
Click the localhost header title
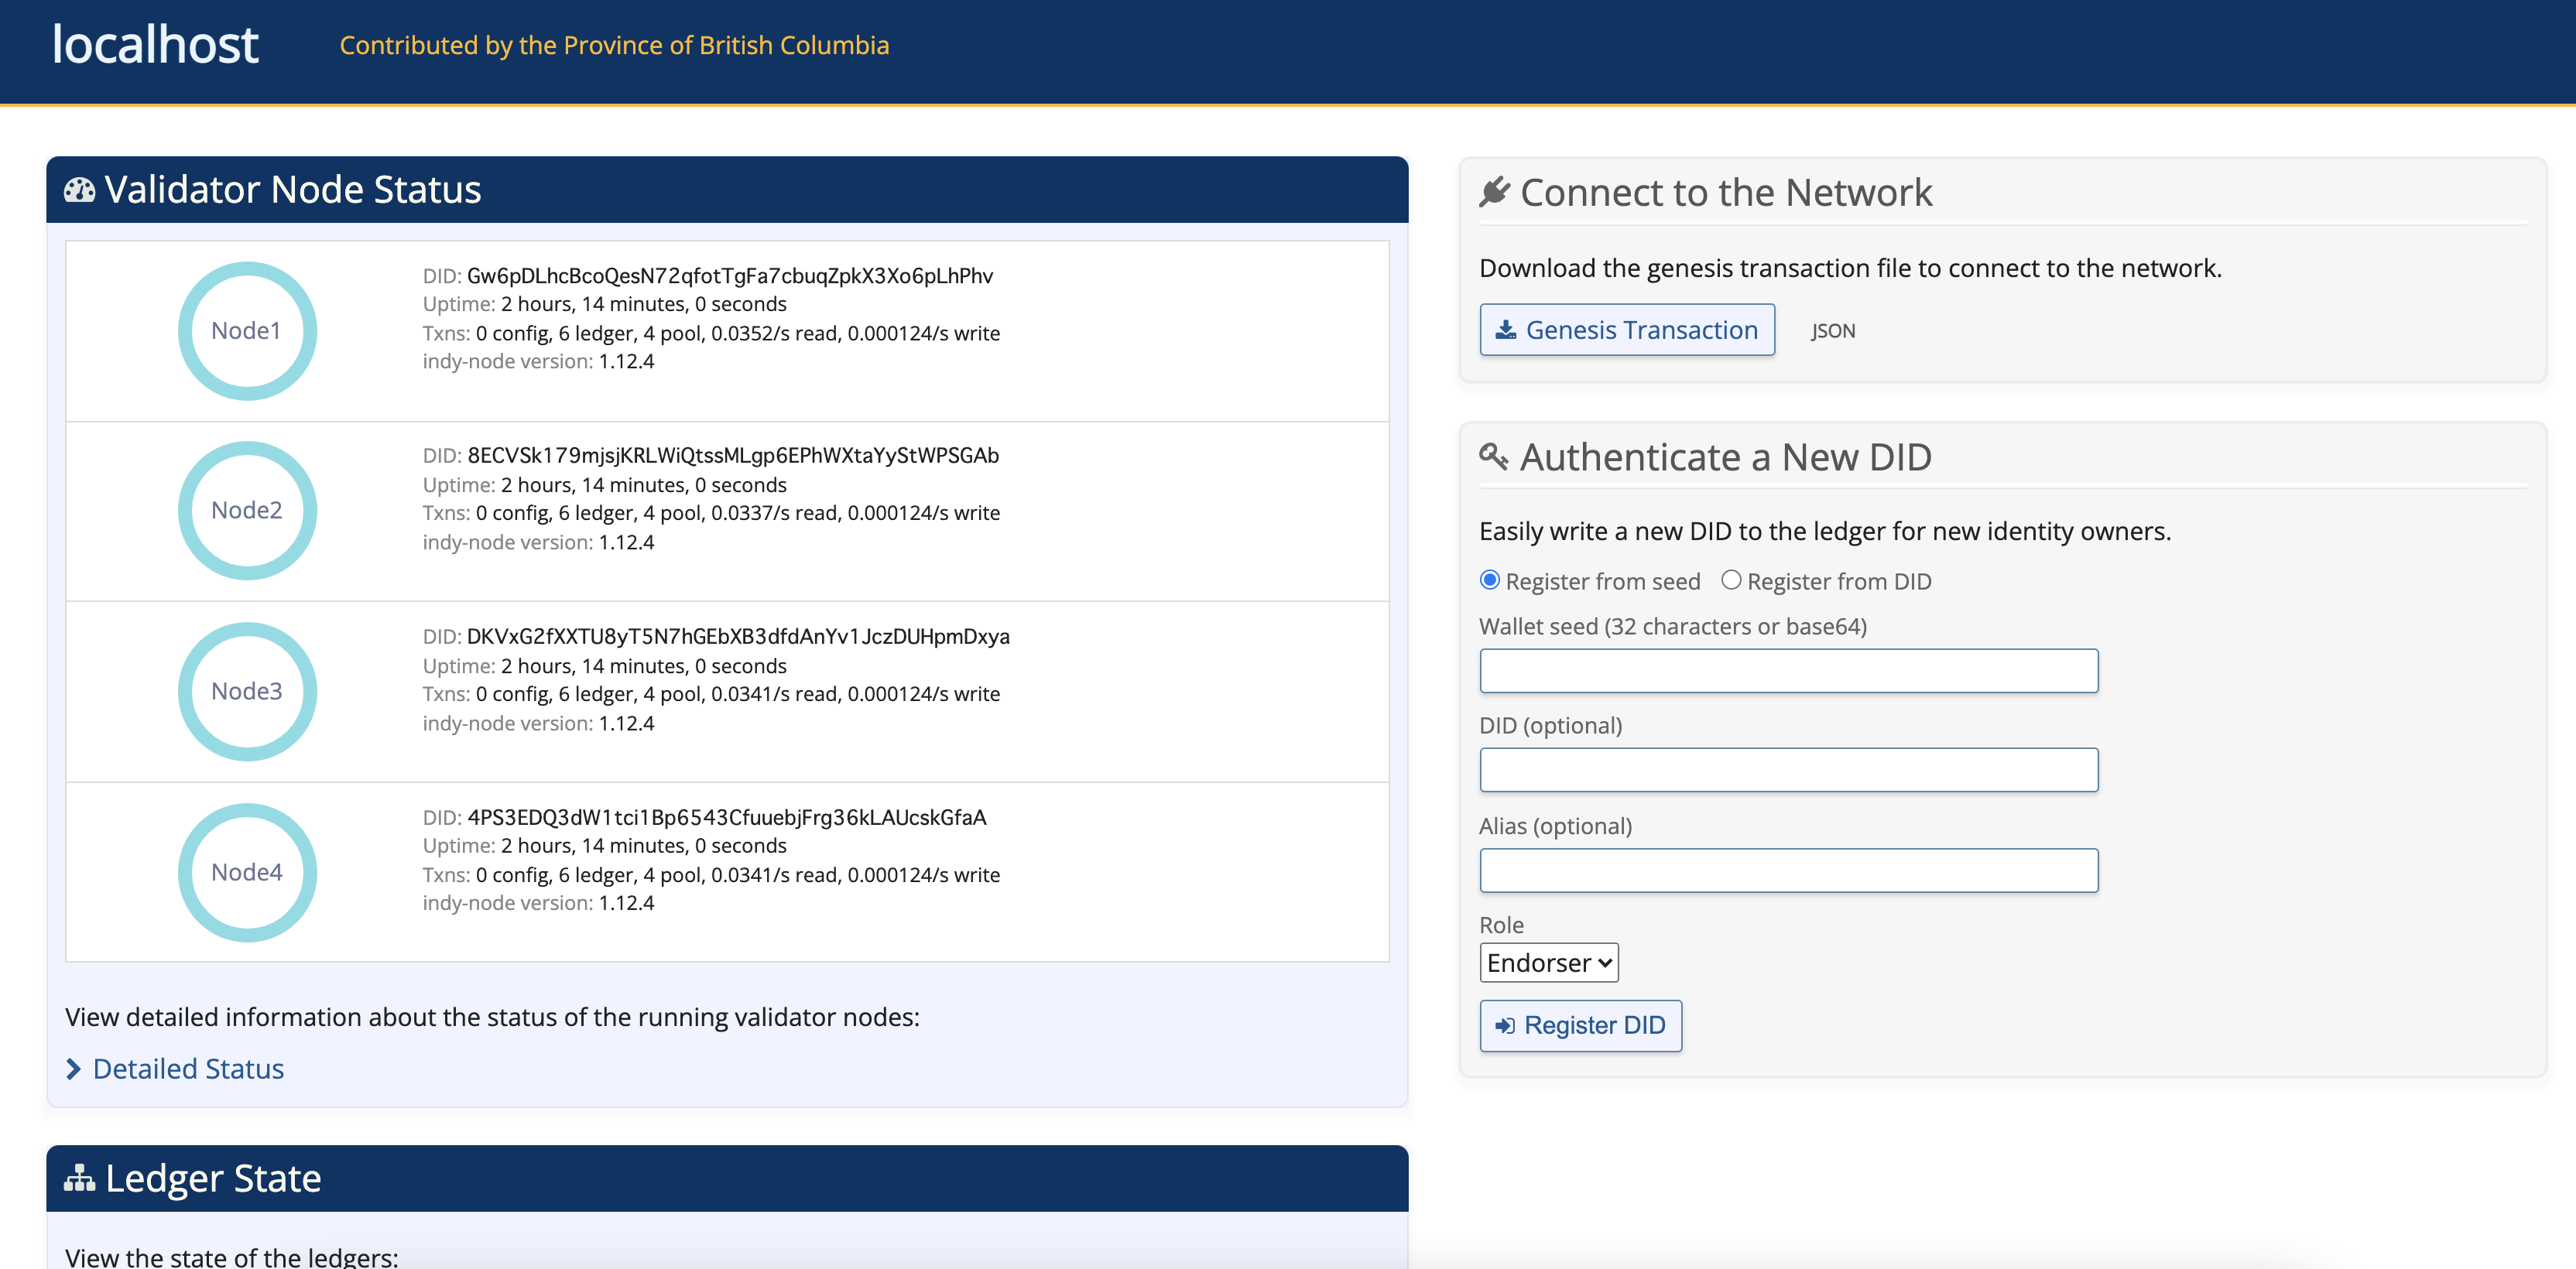point(155,45)
